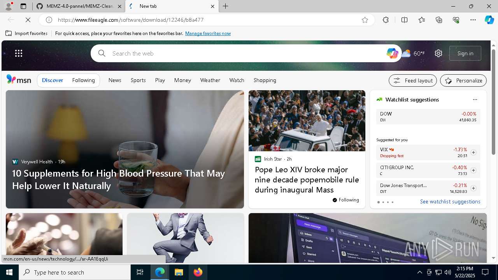This screenshot has height=280, width=498.
Task: Open the Watch section
Action: click(237, 80)
